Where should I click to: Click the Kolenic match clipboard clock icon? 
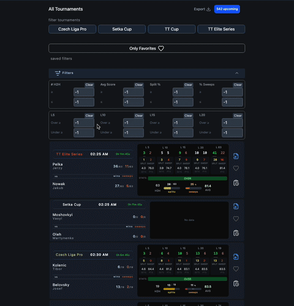[236, 283]
